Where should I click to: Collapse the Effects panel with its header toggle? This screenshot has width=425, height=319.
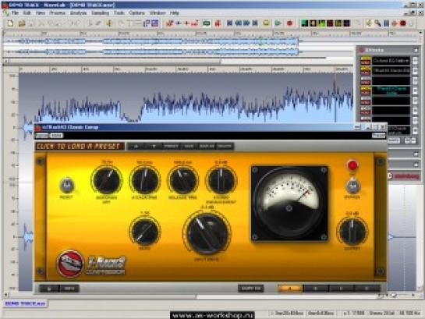(416, 50)
